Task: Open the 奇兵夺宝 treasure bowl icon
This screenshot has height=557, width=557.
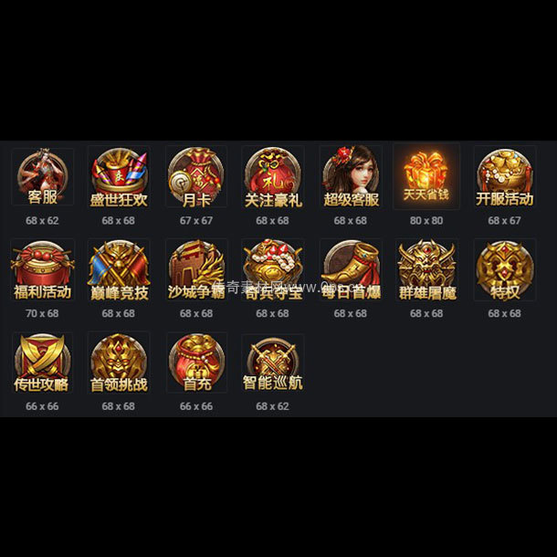Action: [273, 269]
